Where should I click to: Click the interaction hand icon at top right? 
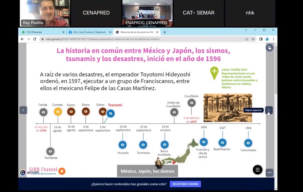click(269, 48)
